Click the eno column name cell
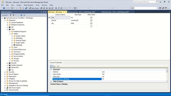 click(x=60, y=18)
